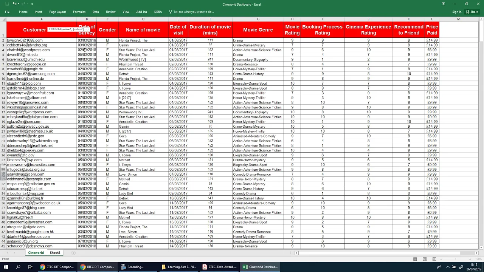This screenshot has width=484, height=272.
Task: Open first Chrome BTEC DIT Compon taskbar window
Action: 57,267
